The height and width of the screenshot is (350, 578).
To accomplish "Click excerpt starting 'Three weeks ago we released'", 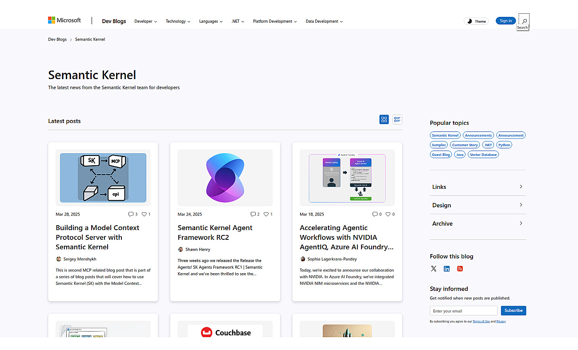I will tap(220, 267).
